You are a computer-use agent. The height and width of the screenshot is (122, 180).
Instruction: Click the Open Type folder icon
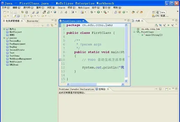133,12
